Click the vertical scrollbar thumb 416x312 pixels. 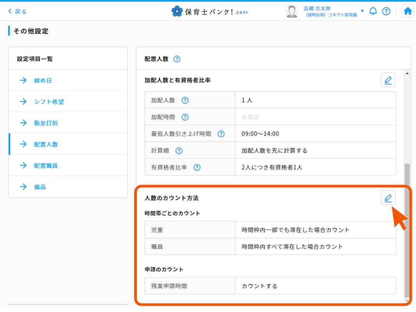407,230
